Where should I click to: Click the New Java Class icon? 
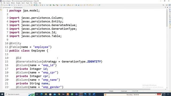[x=64, y=5]
